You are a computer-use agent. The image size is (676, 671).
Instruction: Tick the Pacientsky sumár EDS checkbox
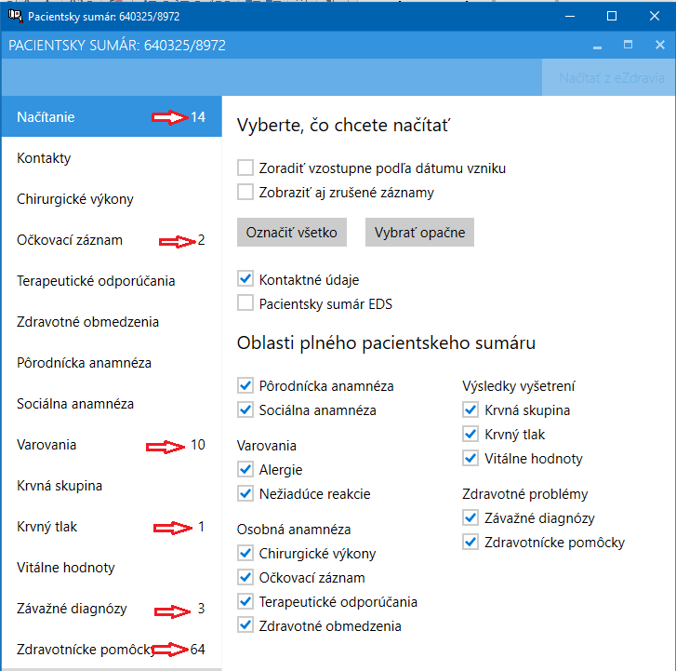tap(245, 302)
